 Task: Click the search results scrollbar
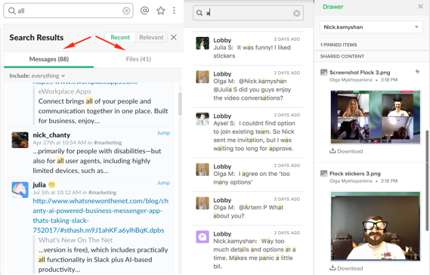pyautogui.click(x=180, y=104)
